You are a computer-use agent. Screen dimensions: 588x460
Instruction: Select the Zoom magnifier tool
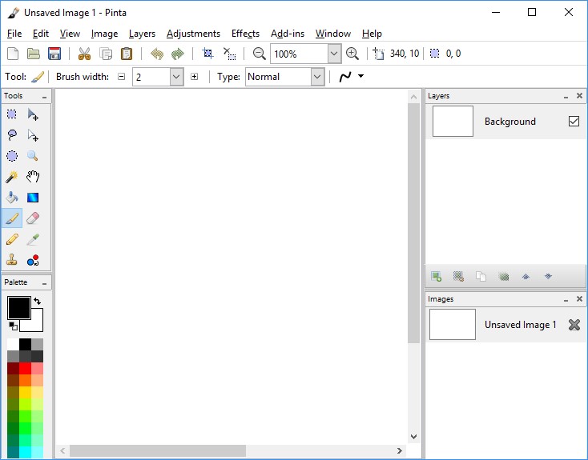[33, 156]
